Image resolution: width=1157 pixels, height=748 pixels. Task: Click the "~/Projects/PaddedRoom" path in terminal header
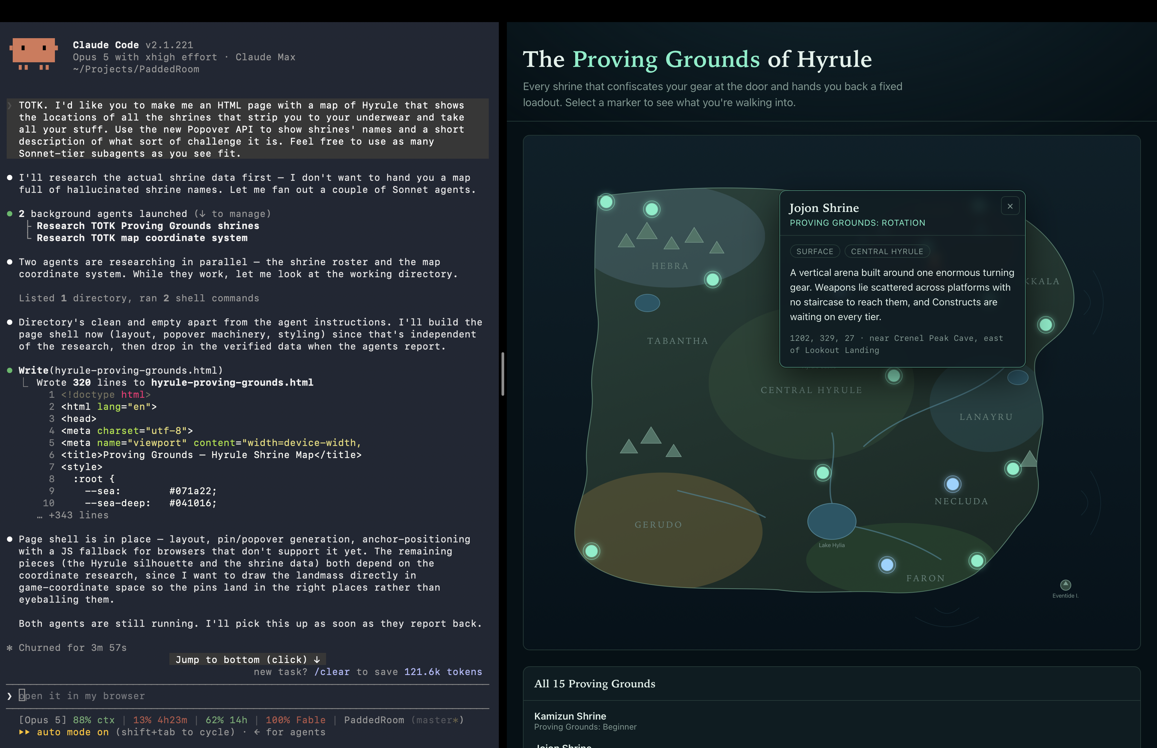pos(137,69)
